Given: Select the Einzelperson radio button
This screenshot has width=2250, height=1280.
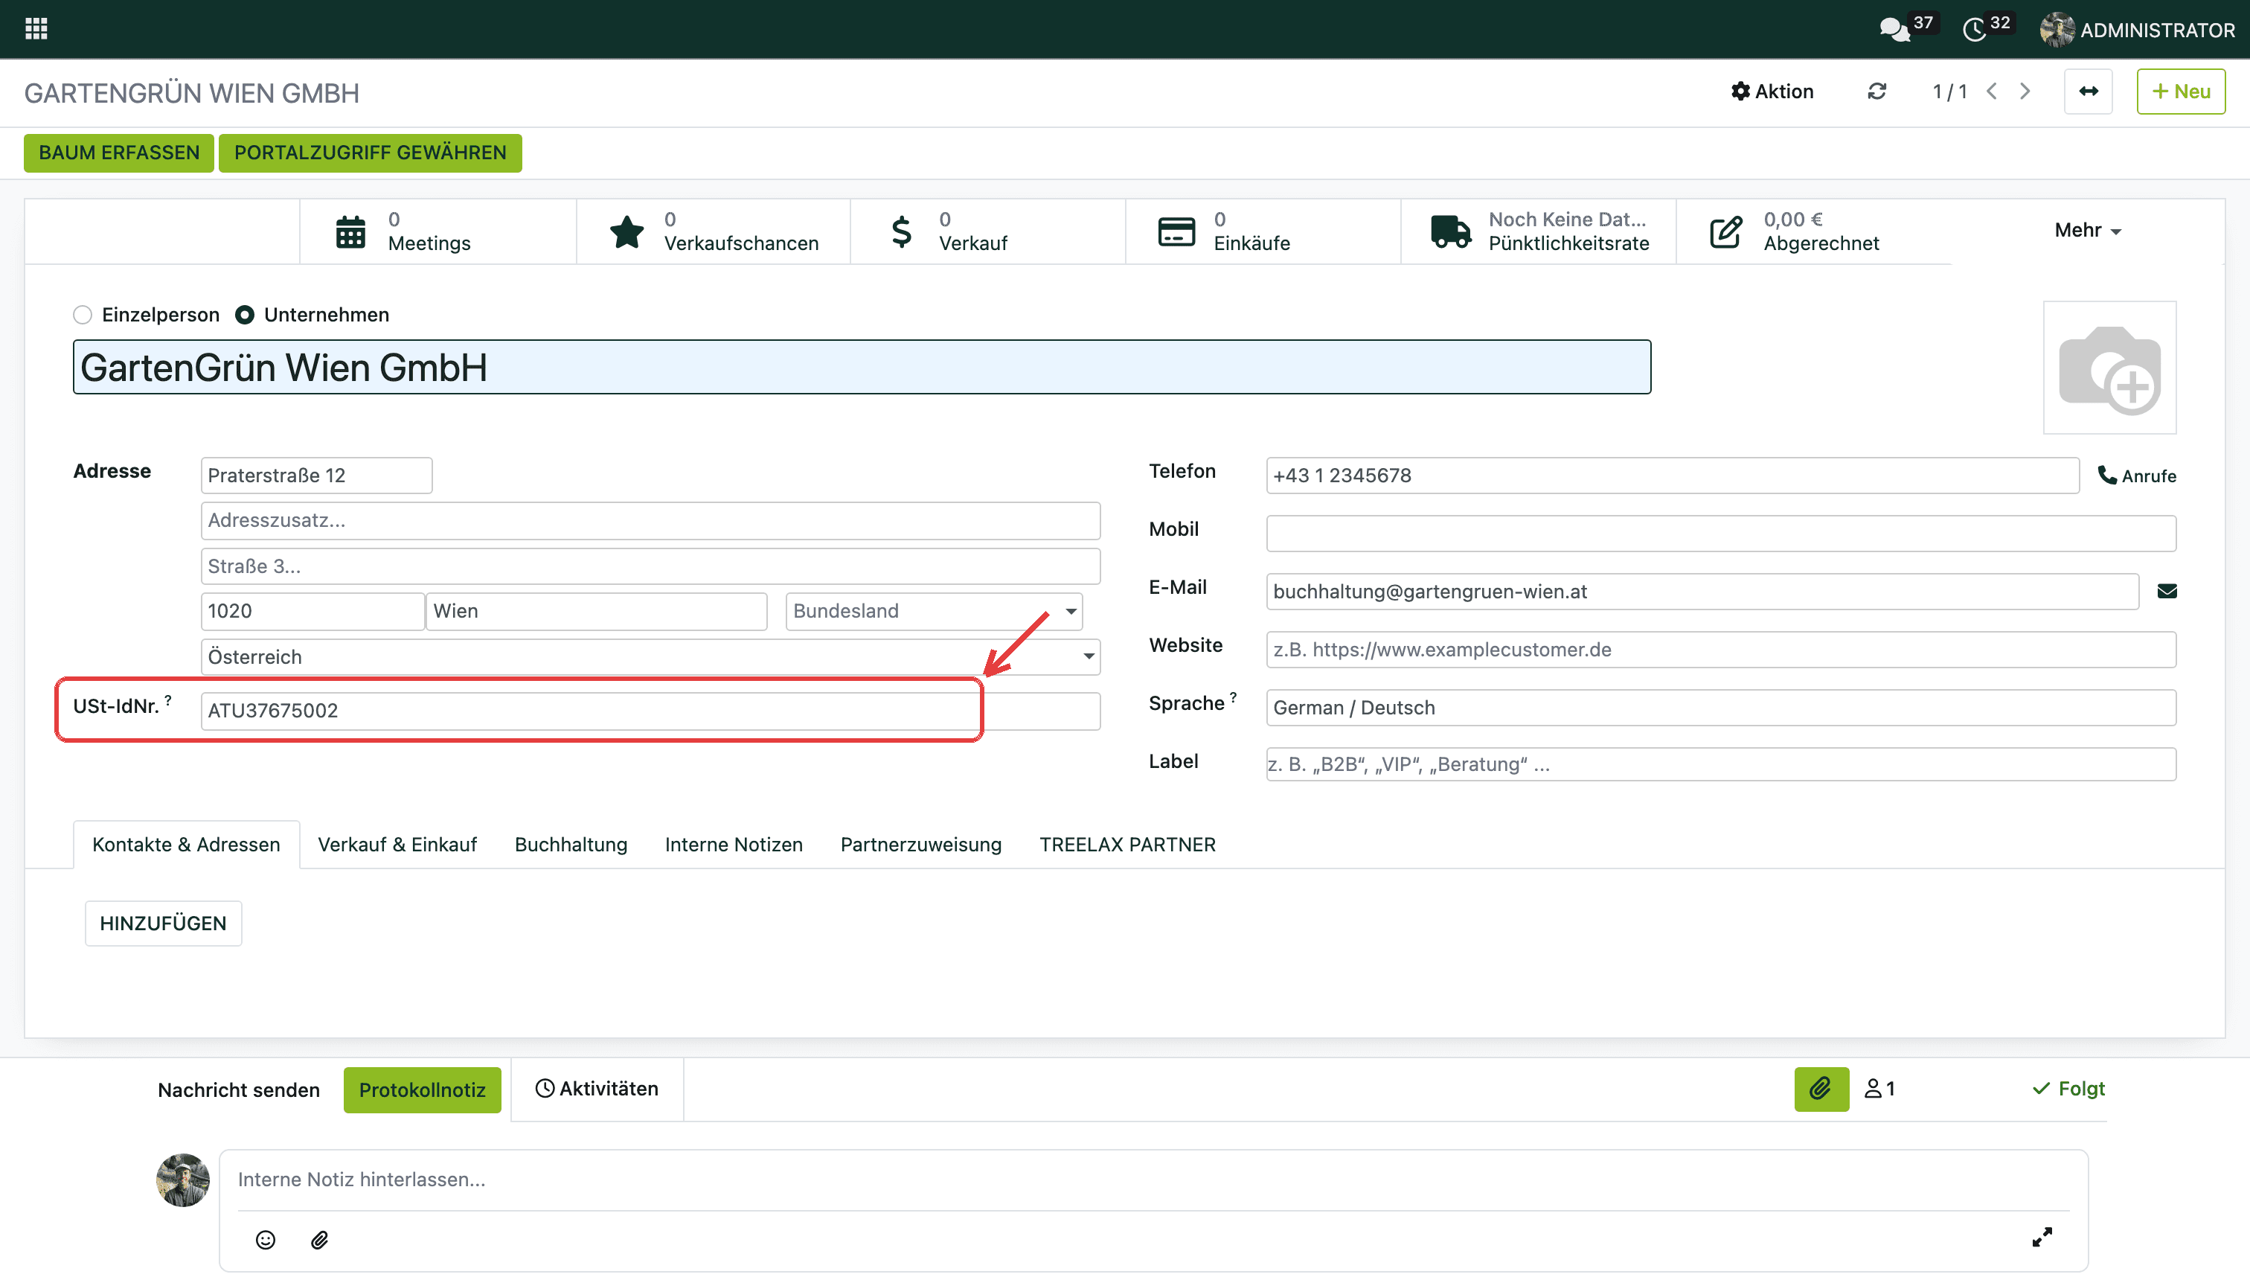Looking at the screenshot, I should (x=83, y=315).
